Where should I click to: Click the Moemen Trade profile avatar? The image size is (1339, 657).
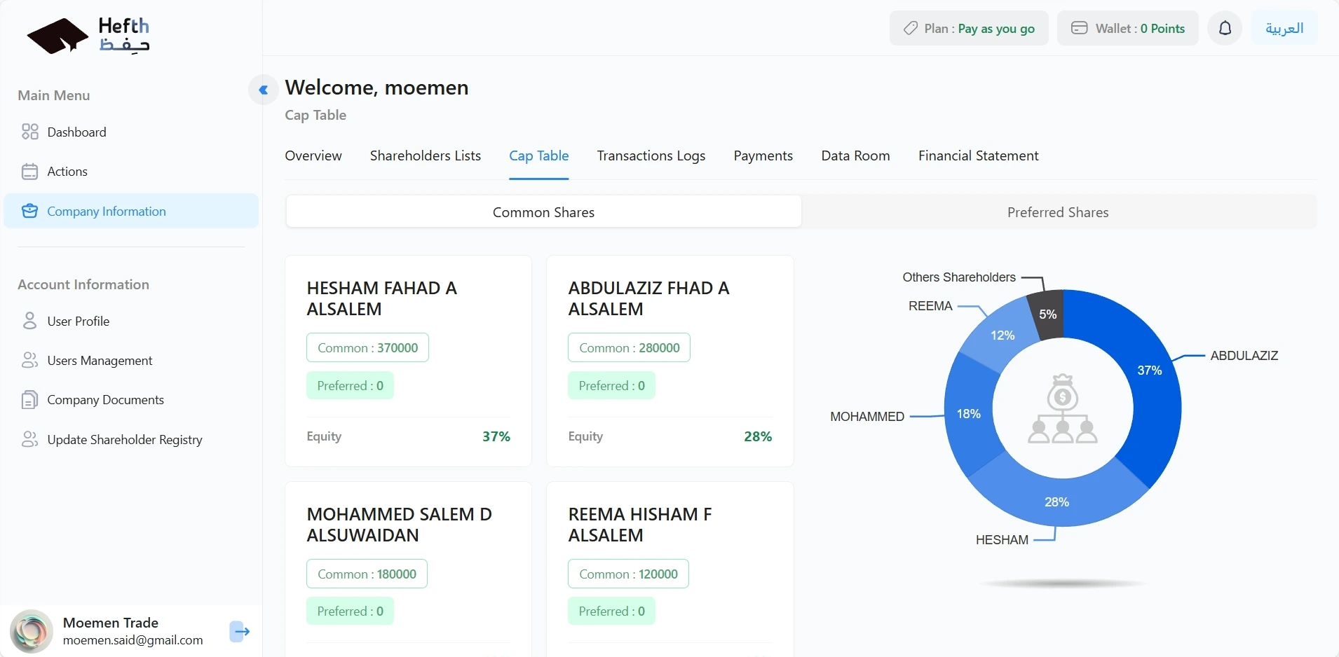click(32, 631)
